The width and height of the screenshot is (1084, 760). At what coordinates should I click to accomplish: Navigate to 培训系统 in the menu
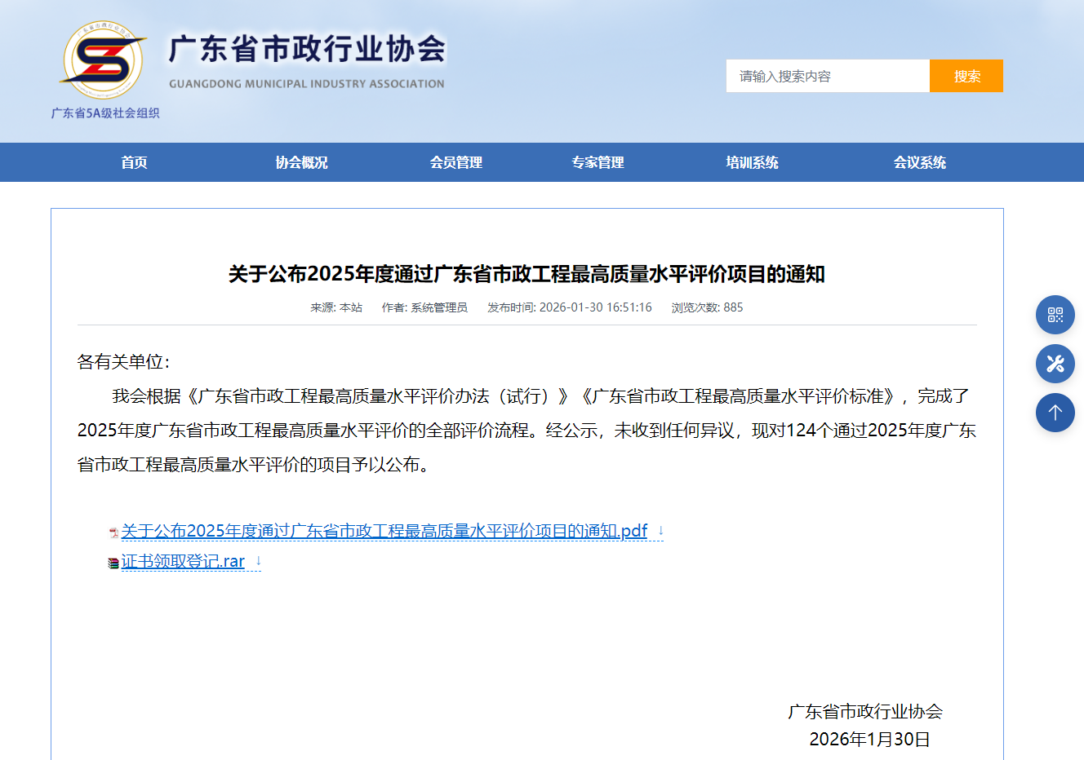(x=752, y=162)
